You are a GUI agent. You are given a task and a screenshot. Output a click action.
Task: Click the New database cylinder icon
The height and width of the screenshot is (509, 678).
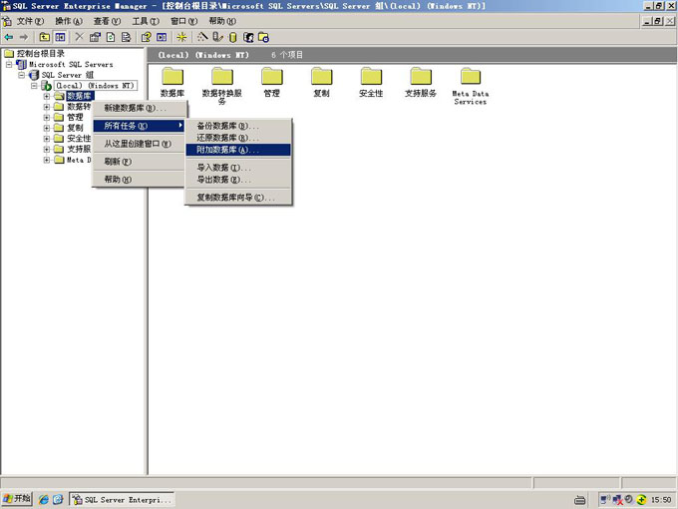[x=232, y=37]
